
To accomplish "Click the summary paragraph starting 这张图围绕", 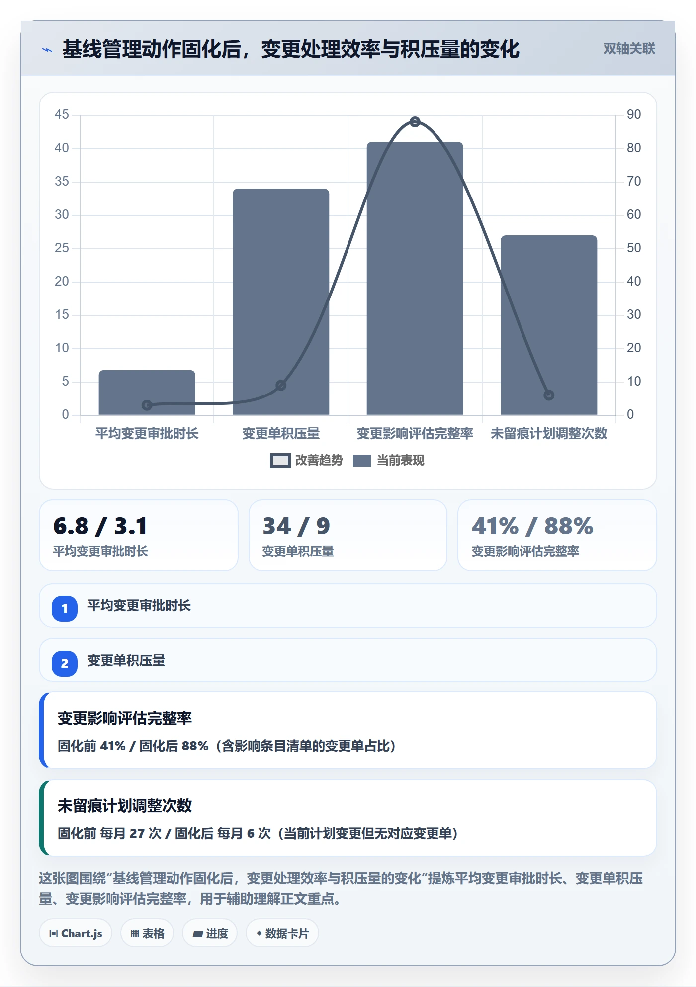I will coord(341,889).
